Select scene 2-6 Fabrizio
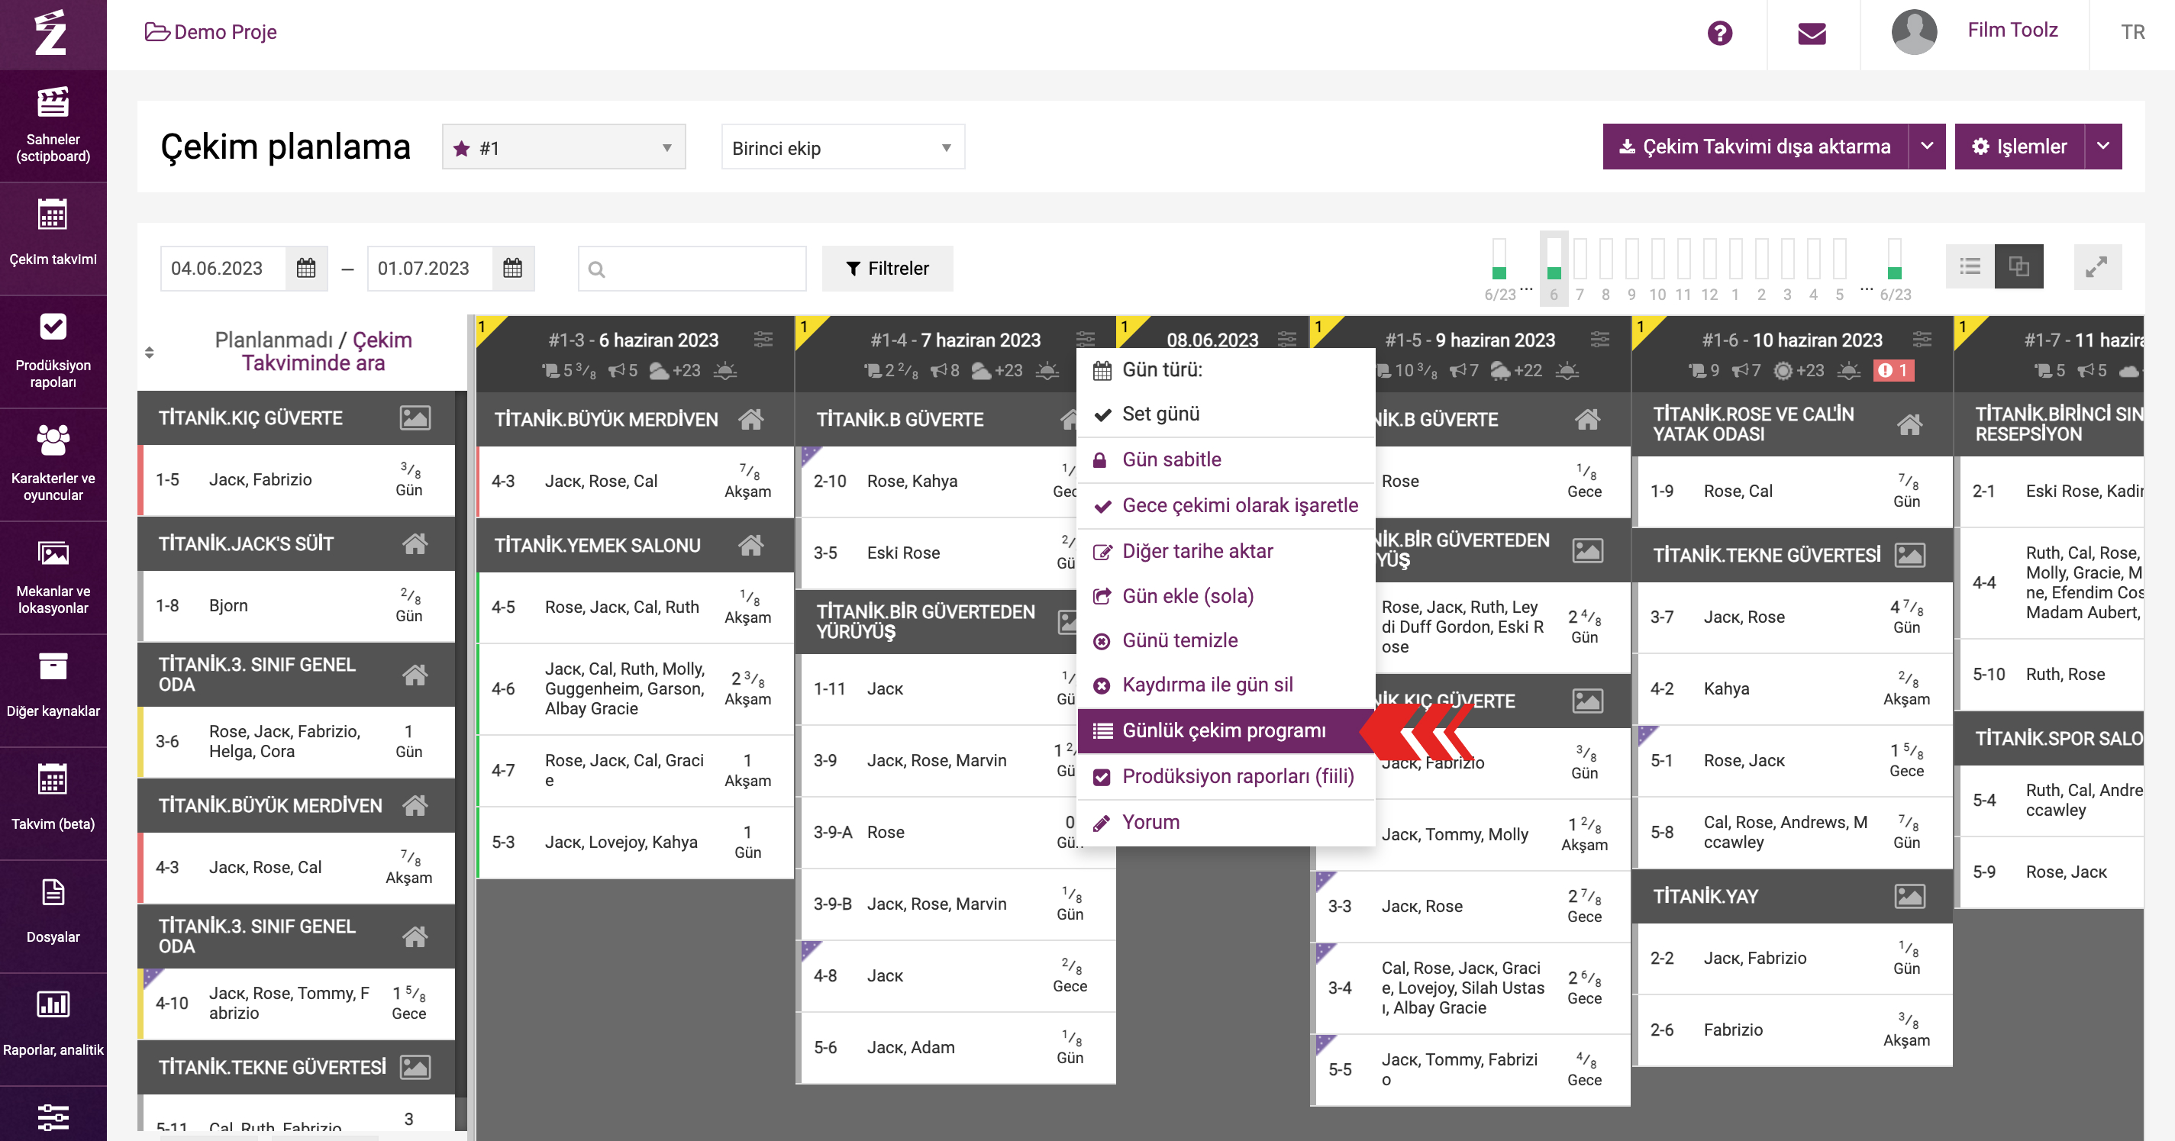The height and width of the screenshot is (1141, 2175). point(1793,1030)
